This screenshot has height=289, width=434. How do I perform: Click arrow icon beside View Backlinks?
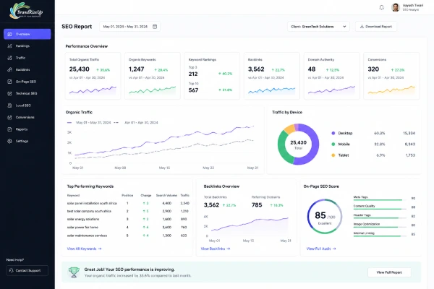point(229,249)
